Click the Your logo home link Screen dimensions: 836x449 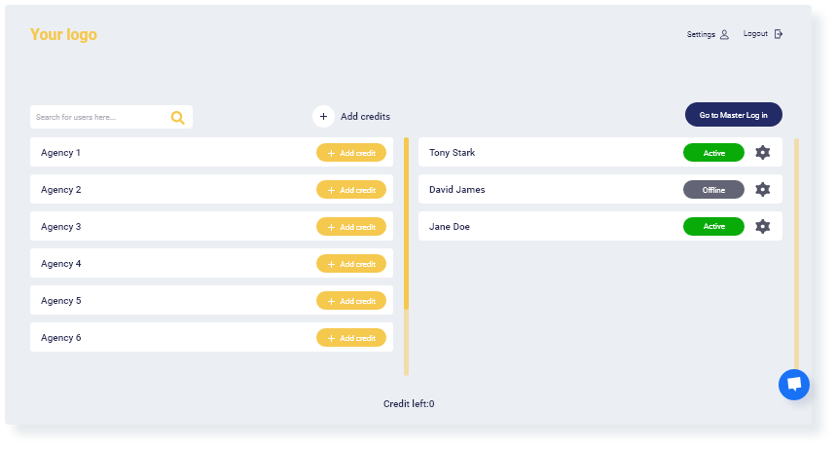63,35
